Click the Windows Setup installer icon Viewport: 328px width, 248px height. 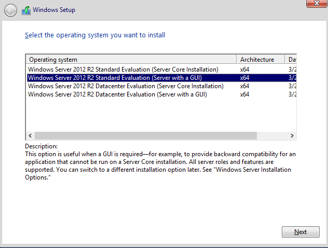(26, 10)
